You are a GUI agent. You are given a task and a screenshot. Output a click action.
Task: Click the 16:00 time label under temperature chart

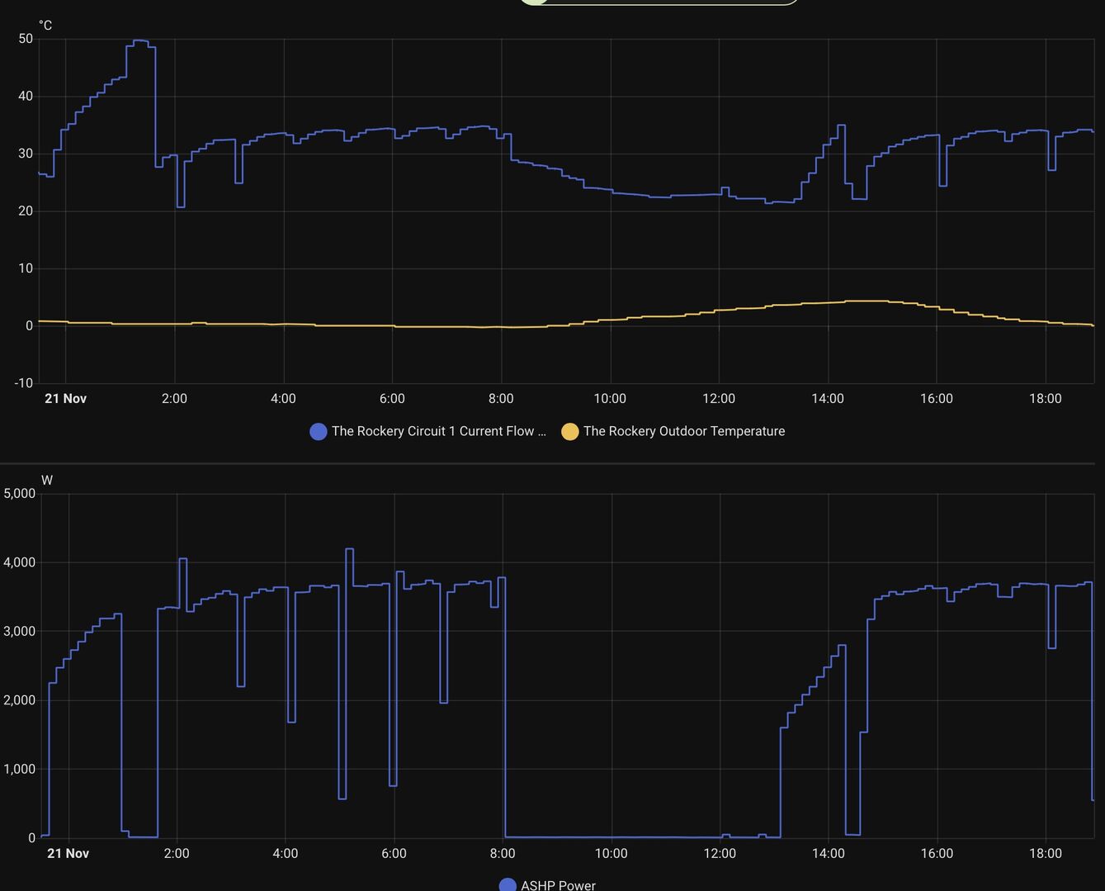[x=937, y=398]
